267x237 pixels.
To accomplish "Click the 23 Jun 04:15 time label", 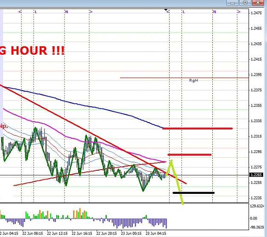I will pos(156,233).
